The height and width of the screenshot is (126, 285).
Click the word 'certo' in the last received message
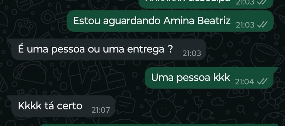tap(70, 106)
